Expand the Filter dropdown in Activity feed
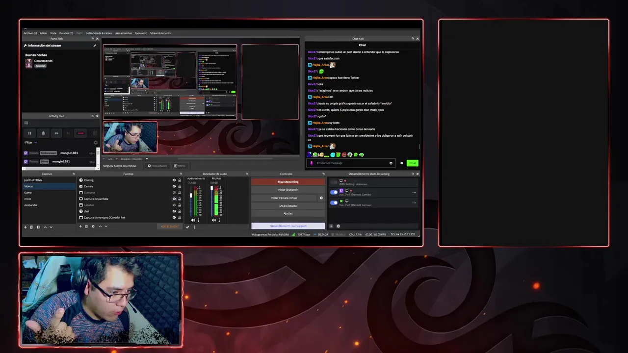628x353 pixels. click(x=31, y=143)
